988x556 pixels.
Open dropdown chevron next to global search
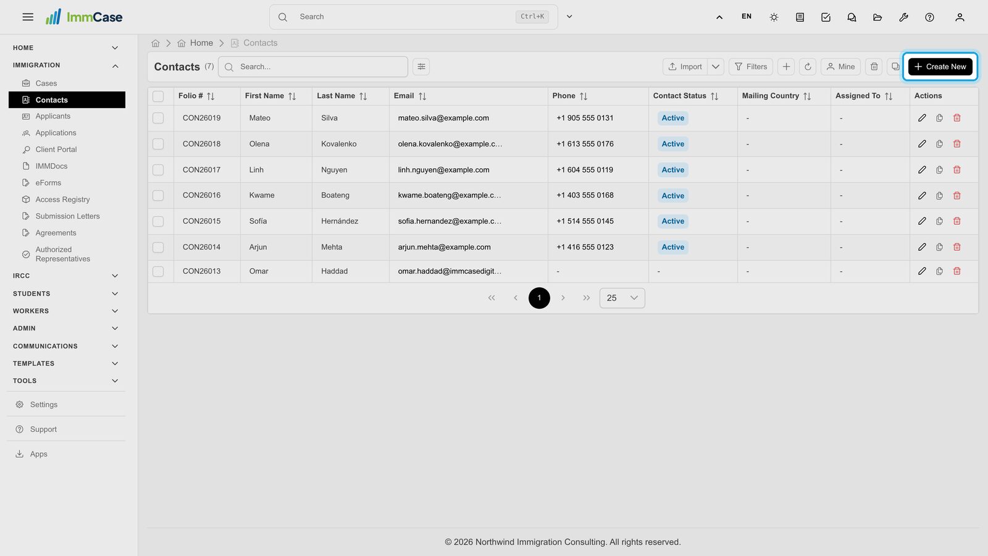pyautogui.click(x=569, y=17)
